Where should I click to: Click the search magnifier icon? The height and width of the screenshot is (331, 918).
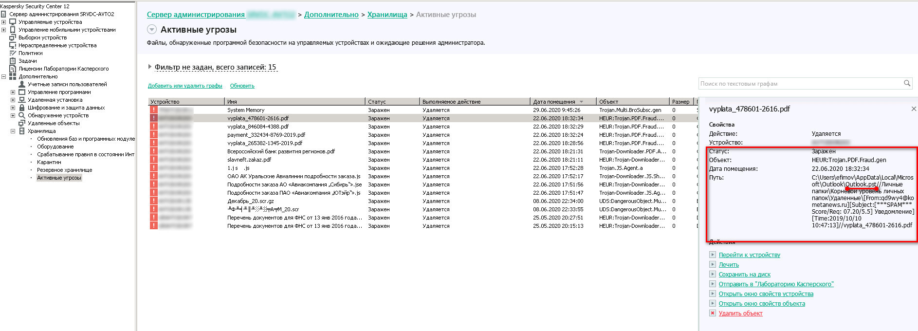tap(907, 83)
